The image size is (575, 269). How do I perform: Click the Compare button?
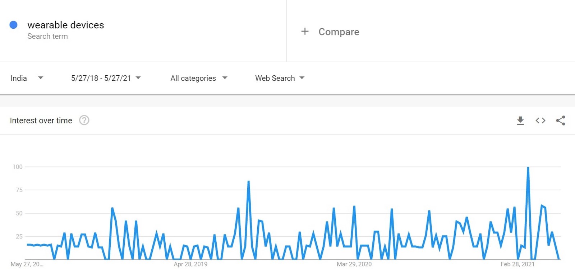click(339, 32)
